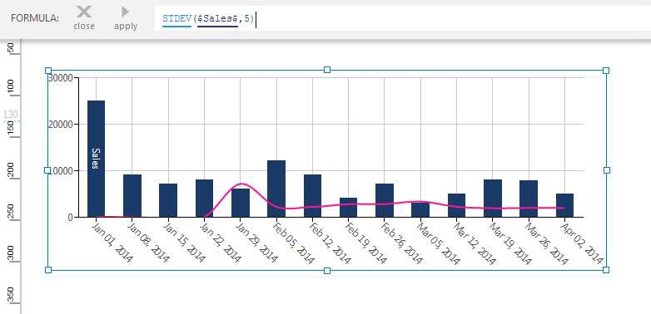651x314 pixels.
Task: Select the bottom-left resize handle of chart
Action: 48,270
